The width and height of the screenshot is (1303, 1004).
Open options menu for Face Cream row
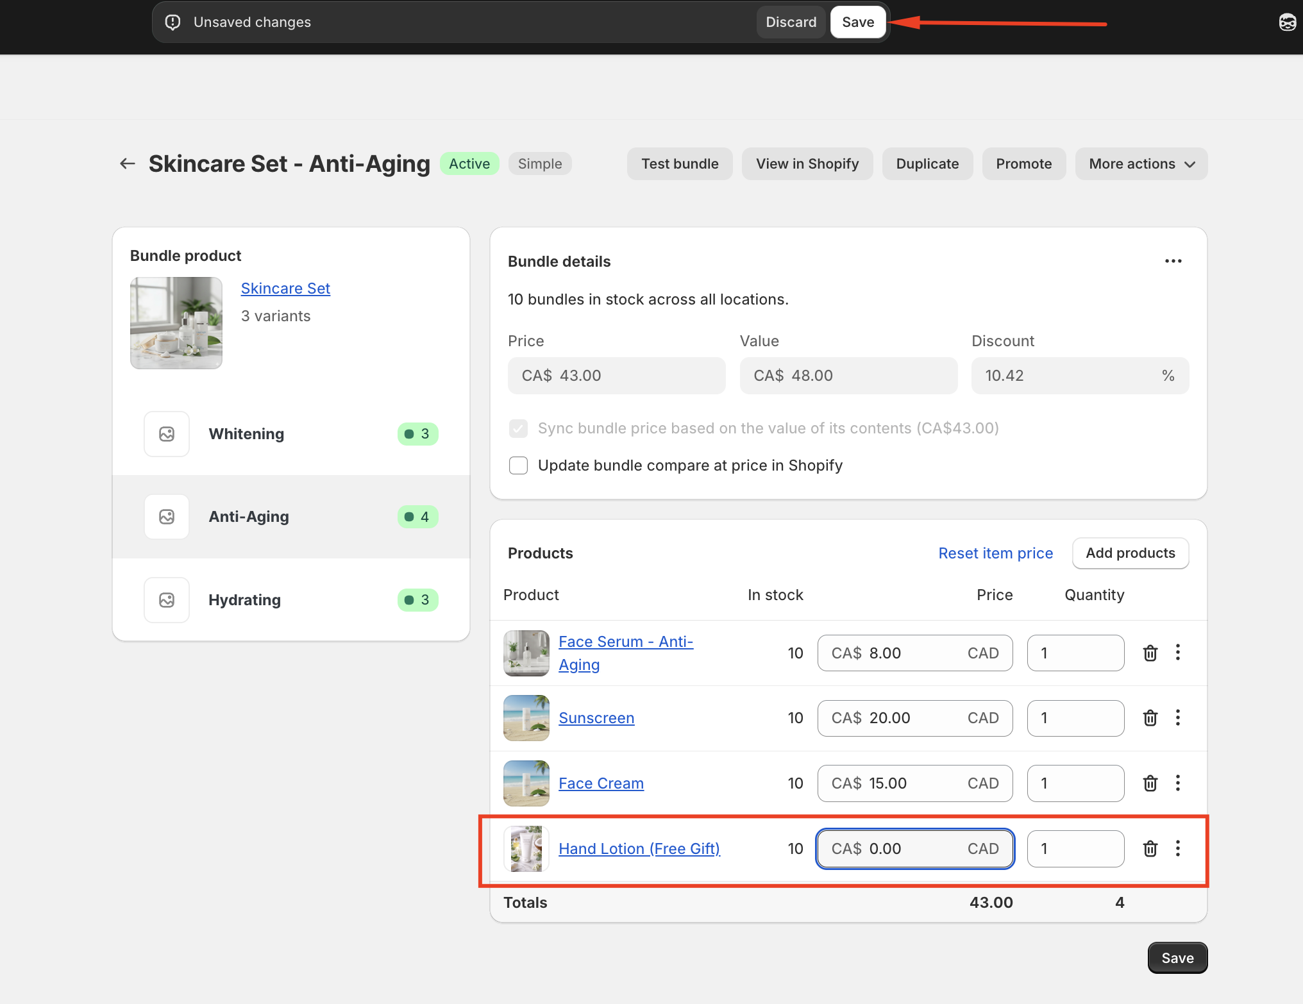[1178, 783]
